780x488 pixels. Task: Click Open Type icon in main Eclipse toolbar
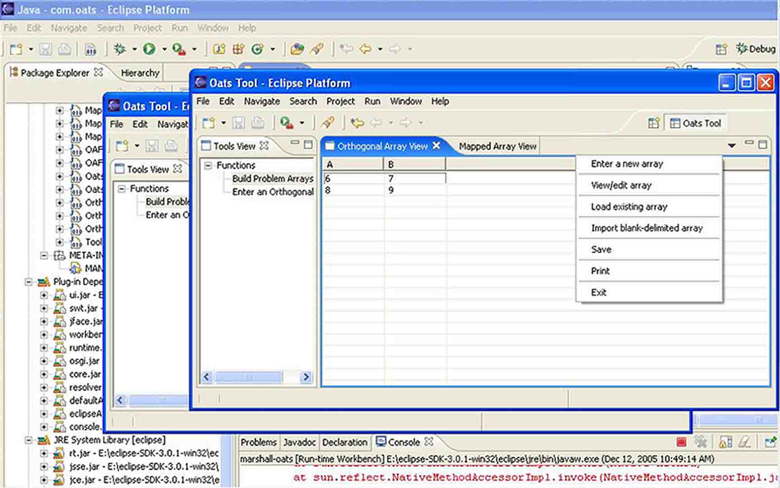[x=297, y=49]
